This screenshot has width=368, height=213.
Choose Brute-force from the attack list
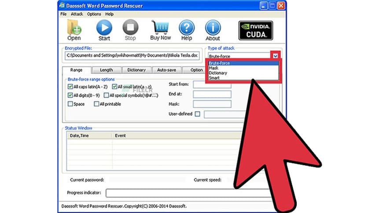pos(243,63)
